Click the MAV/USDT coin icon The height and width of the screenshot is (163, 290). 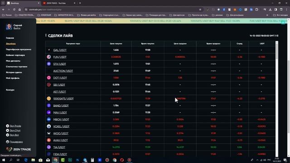[x=49, y=112]
